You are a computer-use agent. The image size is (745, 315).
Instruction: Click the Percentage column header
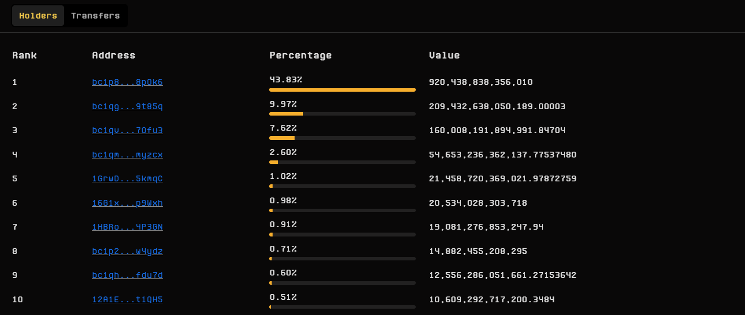pyautogui.click(x=300, y=55)
